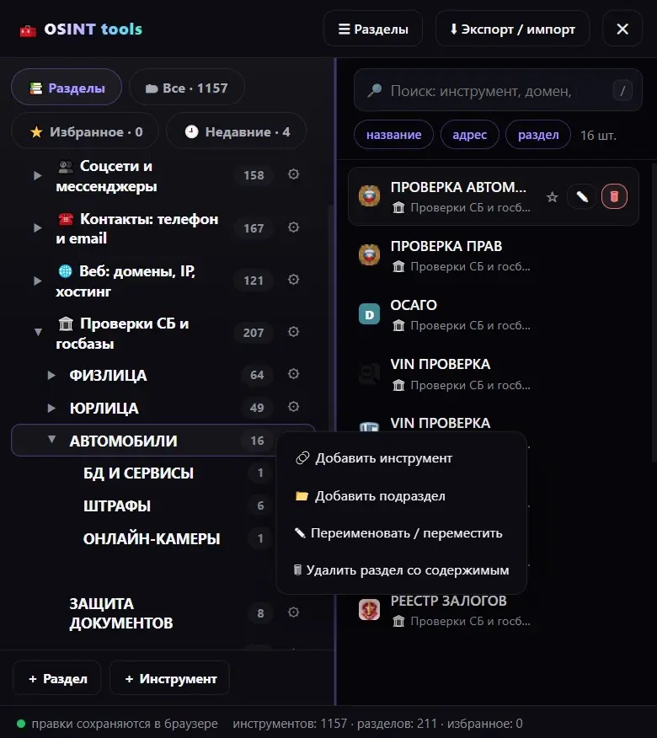
Task: Collapse the АВТОМОБИЛИ section arrow
Action: coord(51,440)
